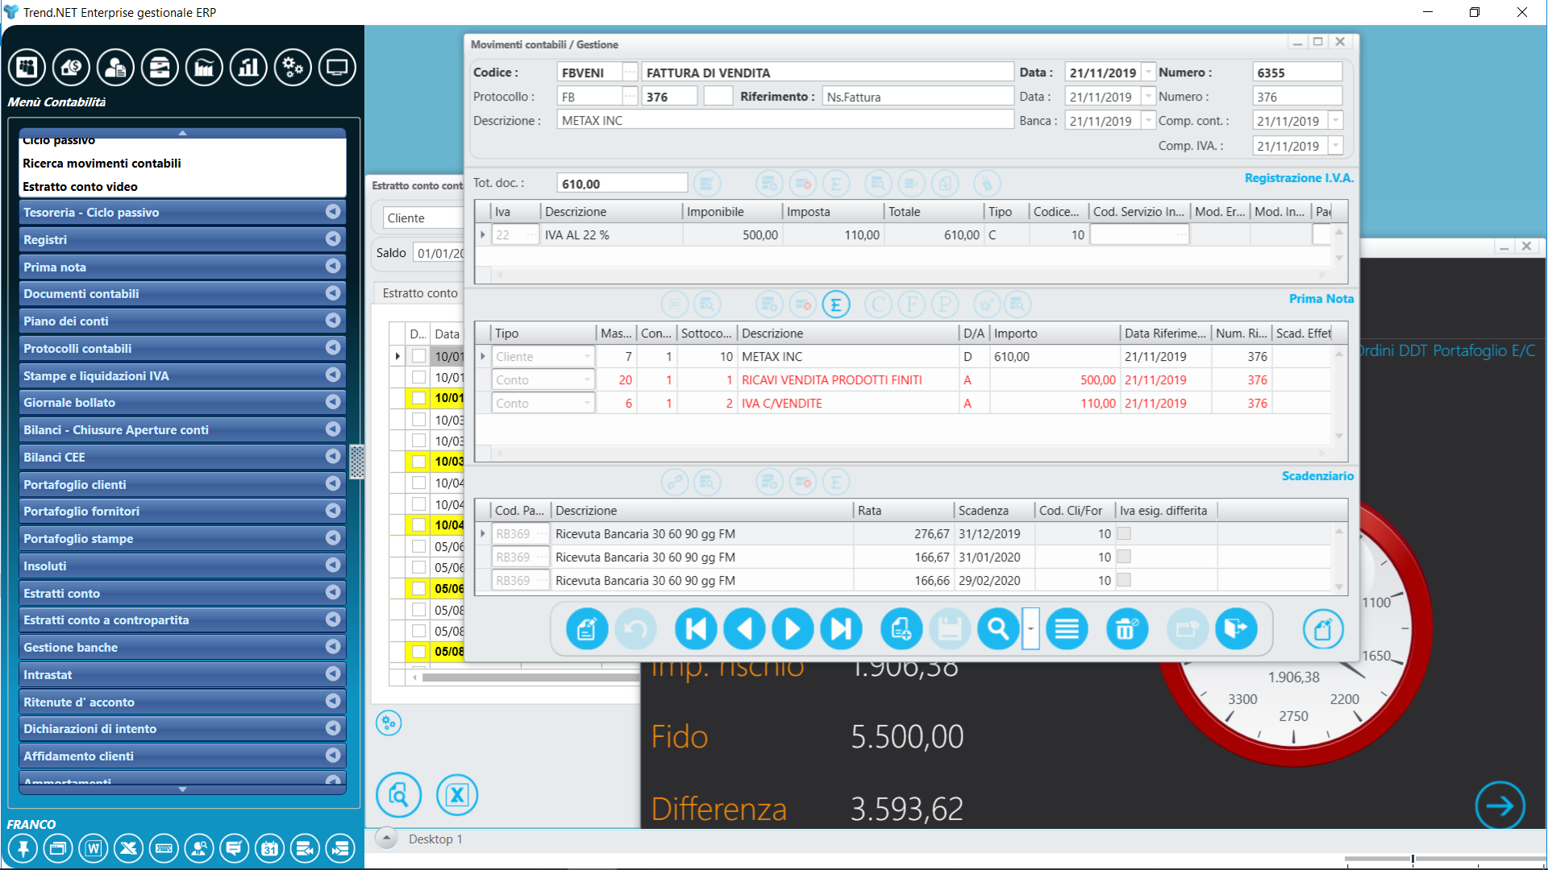Toggle Iva esig. differita checkbox for 31/12/2019 rata
Viewport: 1548px width, 870px height.
tap(1124, 533)
